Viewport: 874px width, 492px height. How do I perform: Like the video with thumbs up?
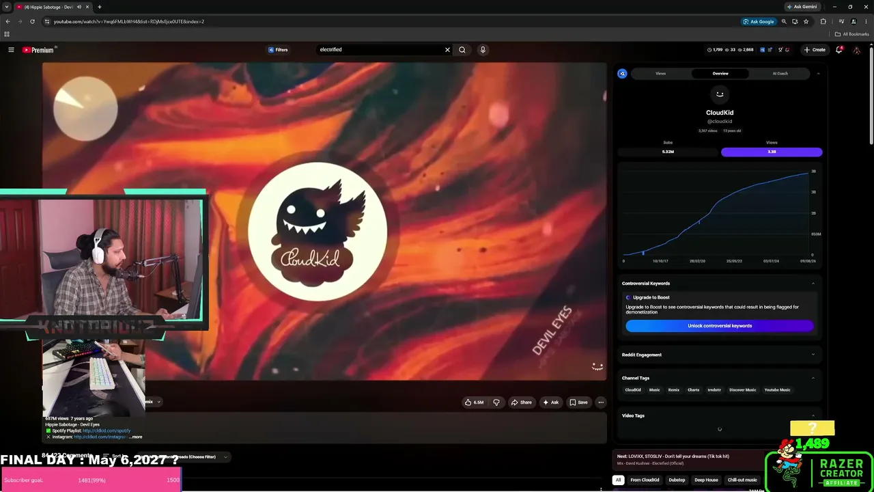pyautogui.click(x=474, y=402)
